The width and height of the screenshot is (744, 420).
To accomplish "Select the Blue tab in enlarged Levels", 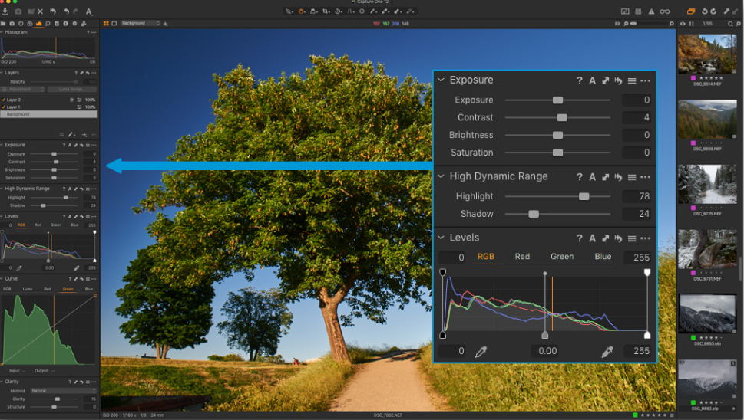I will [x=603, y=256].
